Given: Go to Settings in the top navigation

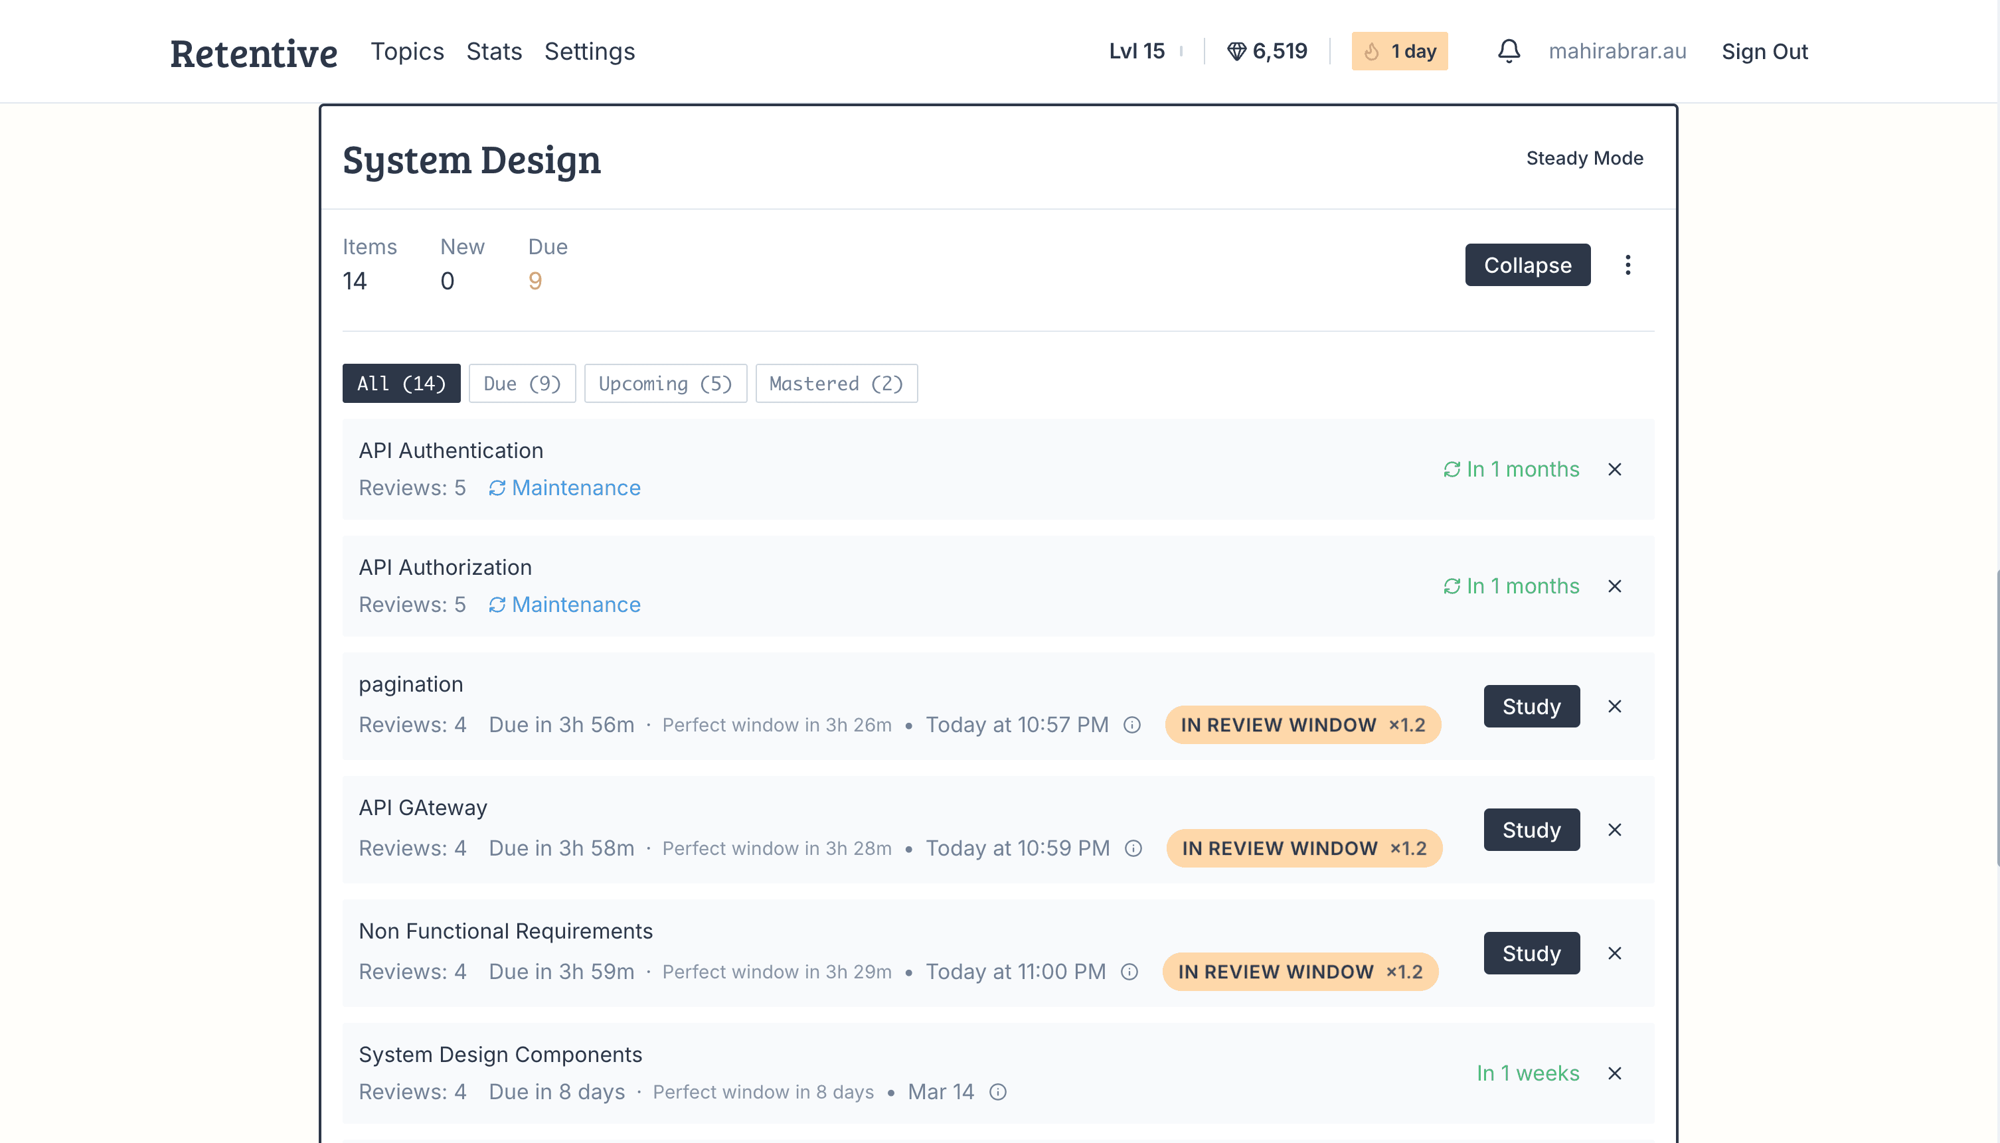Looking at the screenshot, I should tap(589, 51).
